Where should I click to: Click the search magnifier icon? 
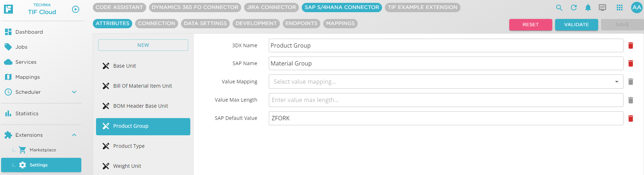(x=559, y=8)
